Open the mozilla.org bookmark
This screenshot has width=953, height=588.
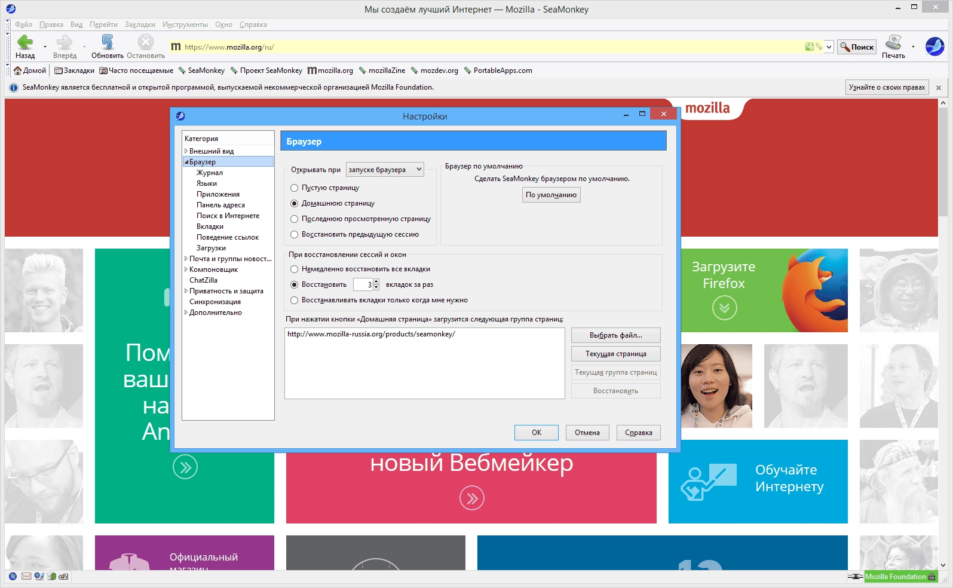(330, 71)
